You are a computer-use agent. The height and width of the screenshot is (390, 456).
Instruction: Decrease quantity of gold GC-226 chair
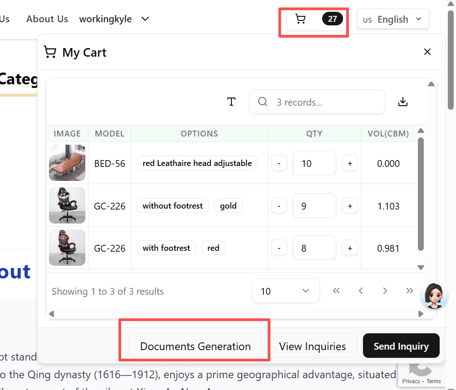click(x=279, y=206)
